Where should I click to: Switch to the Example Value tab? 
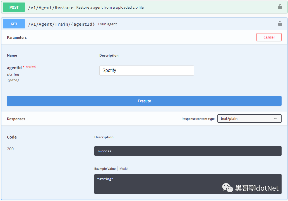[x=105, y=169]
